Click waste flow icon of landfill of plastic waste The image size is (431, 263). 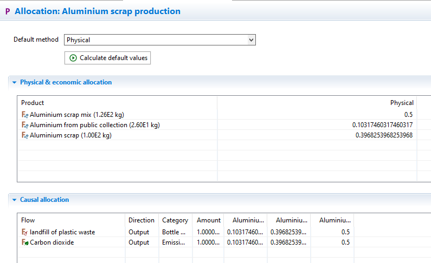coord(25,232)
